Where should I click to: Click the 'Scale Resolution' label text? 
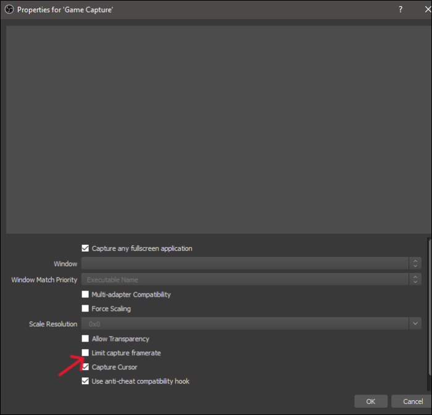(x=53, y=324)
